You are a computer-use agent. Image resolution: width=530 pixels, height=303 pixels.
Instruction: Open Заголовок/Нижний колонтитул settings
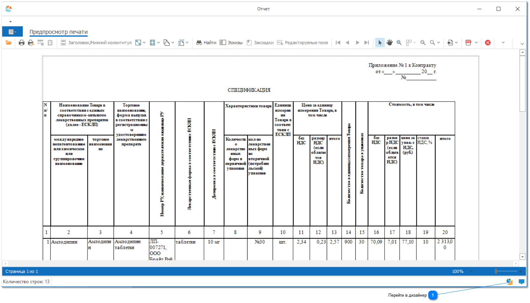96,43
